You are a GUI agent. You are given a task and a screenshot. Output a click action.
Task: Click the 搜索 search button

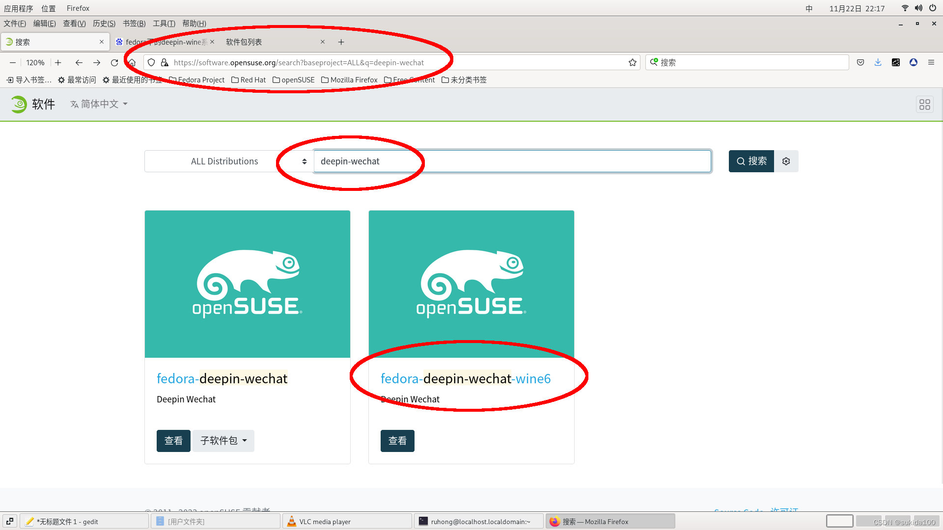coord(751,161)
